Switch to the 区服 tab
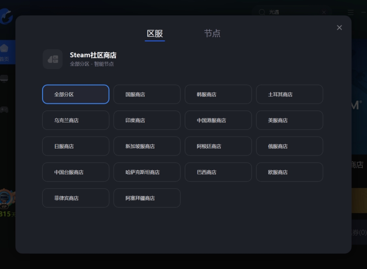This screenshot has width=367, height=269. (x=154, y=34)
